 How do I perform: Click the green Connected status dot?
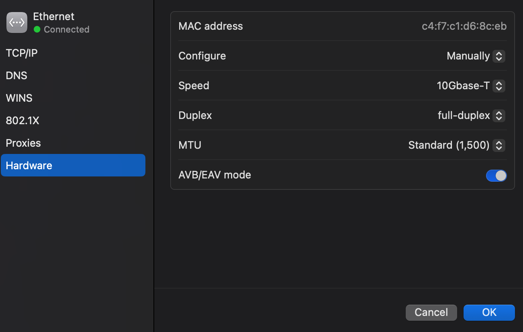click(37, 29)
